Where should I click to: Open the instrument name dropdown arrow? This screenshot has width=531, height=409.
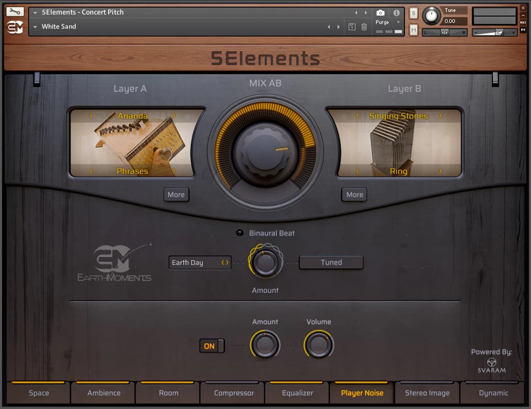(x=35, y=13)
